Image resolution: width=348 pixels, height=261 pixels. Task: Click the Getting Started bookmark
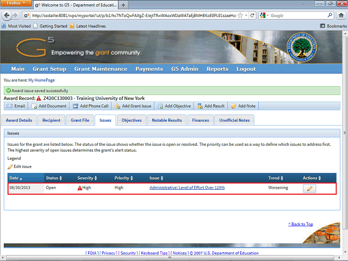[50, 26]
